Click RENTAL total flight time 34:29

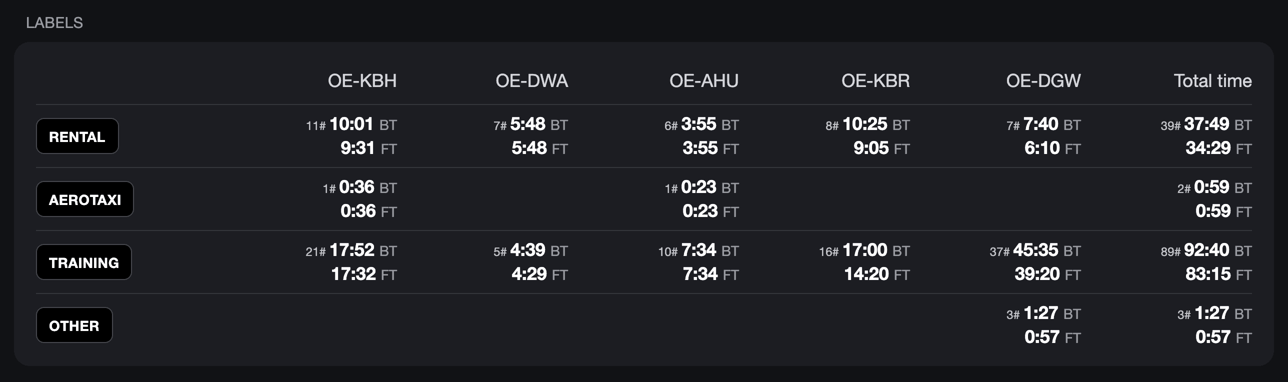point(1208,148)
